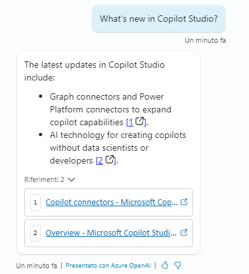The image size is (249, 274).
Task: Click external icon on Copilot connectors reference
Action: (184, 202)
